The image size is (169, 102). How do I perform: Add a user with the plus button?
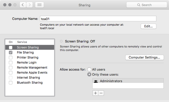[95, 93]
